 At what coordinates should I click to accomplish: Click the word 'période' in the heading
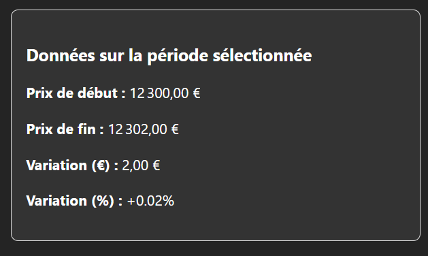(178, 57)
